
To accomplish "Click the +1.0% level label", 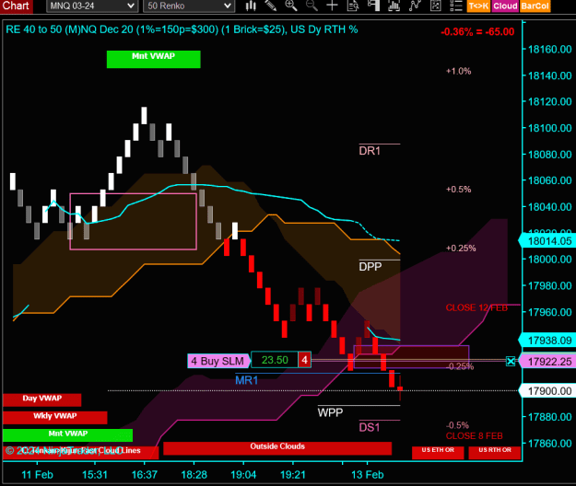I will coord(458,71).
